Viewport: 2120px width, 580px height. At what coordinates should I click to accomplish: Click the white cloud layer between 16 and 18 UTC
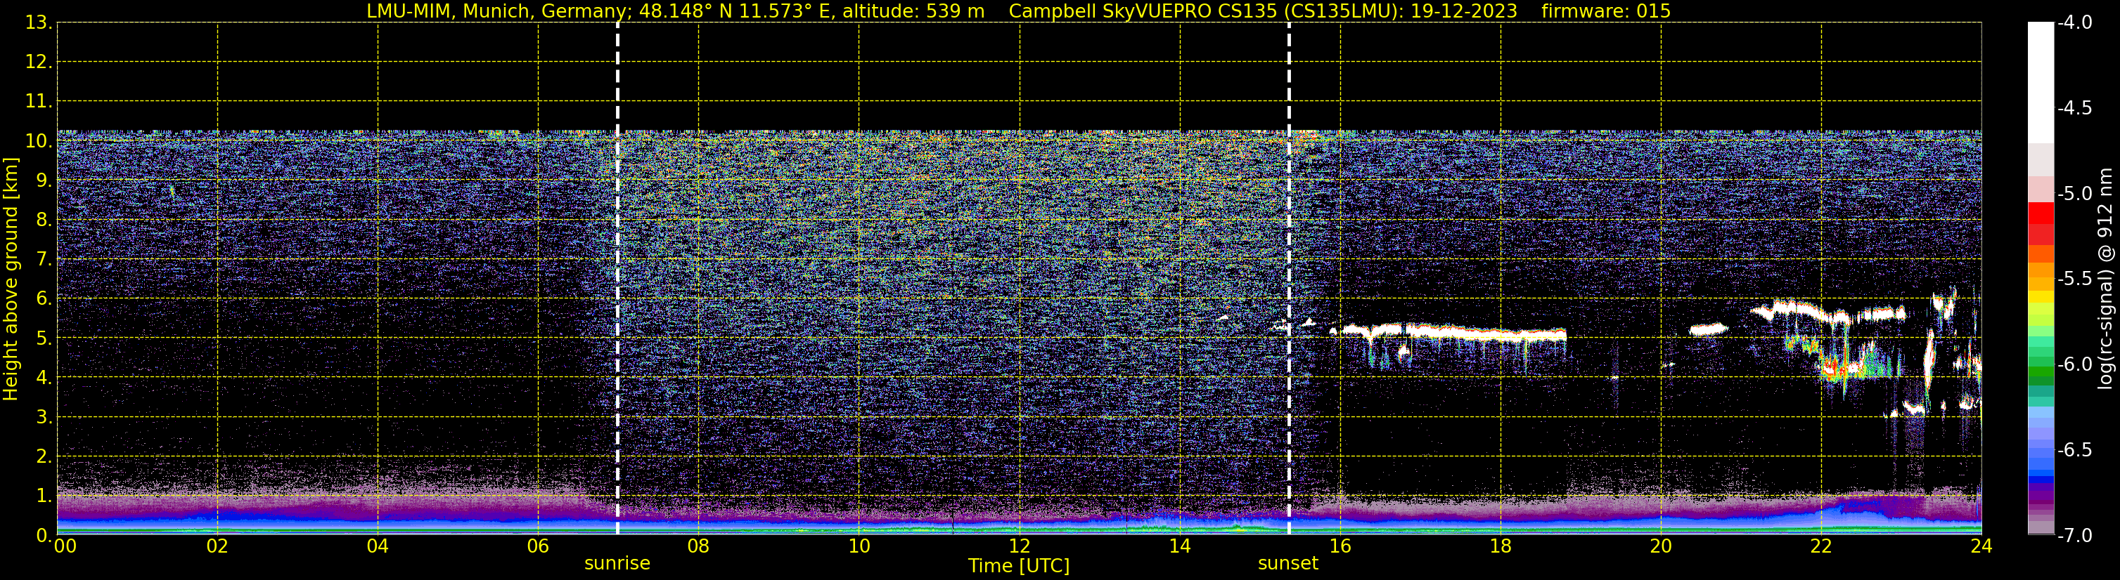1453,332
